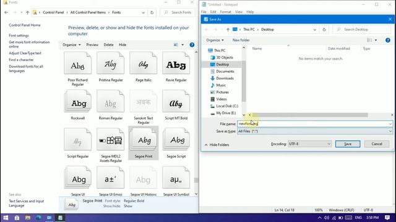Click the Search Fonts field
Viewport: 396px width, 222px height.
coord(178,12)
